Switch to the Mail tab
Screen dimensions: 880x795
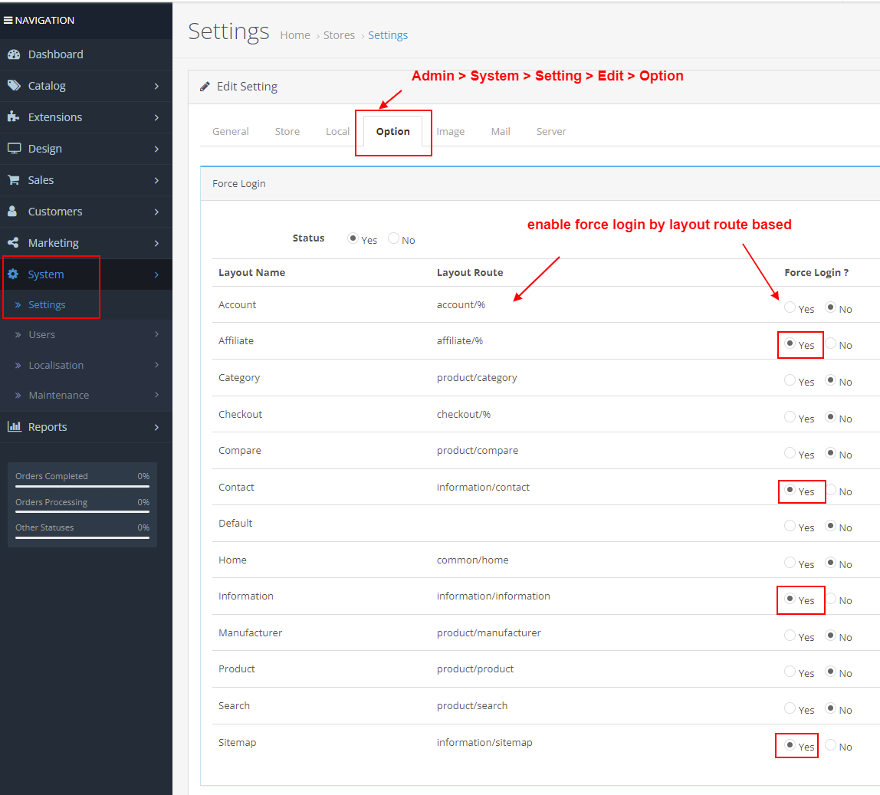[x=501, y=131]
